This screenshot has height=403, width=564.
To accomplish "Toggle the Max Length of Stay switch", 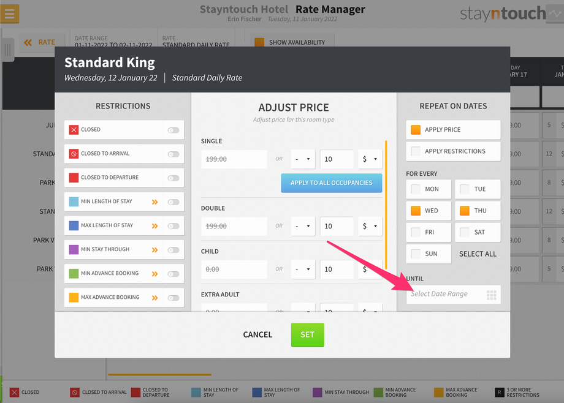I will pyautogui.click(x=173, y=226).
